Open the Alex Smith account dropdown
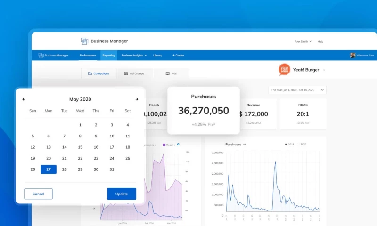The image size is (377, 226). 303,41
